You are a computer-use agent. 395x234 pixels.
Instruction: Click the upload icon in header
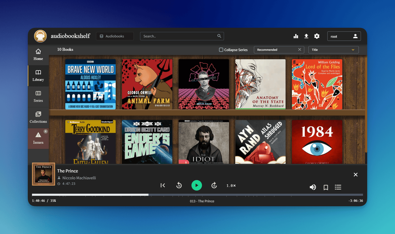point(306,36)
